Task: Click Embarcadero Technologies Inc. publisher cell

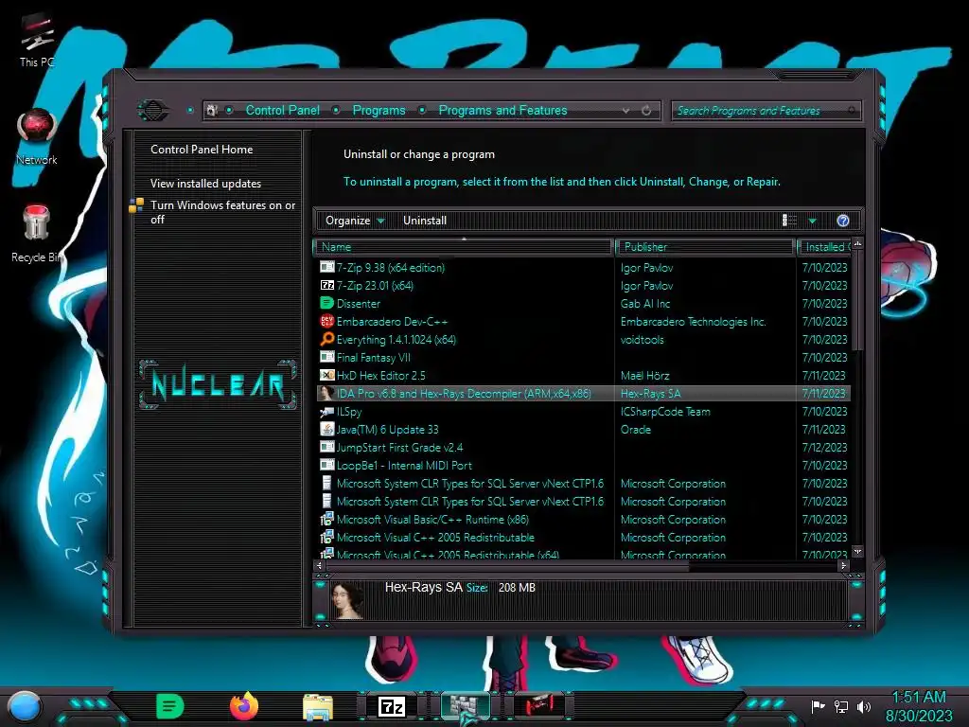Action: click(693, 322)
